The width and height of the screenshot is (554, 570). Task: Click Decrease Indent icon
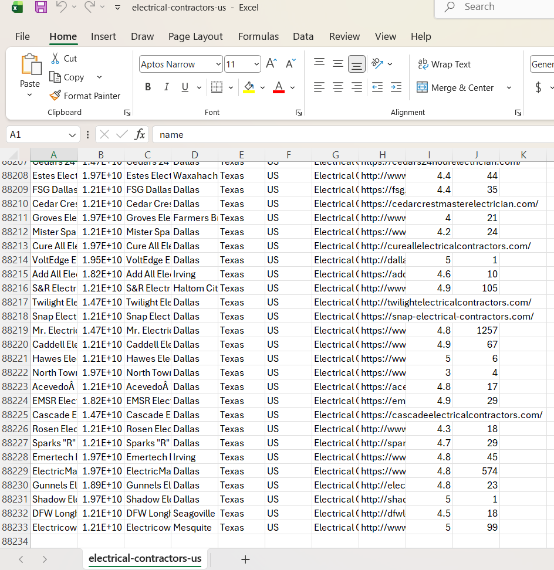377,87
